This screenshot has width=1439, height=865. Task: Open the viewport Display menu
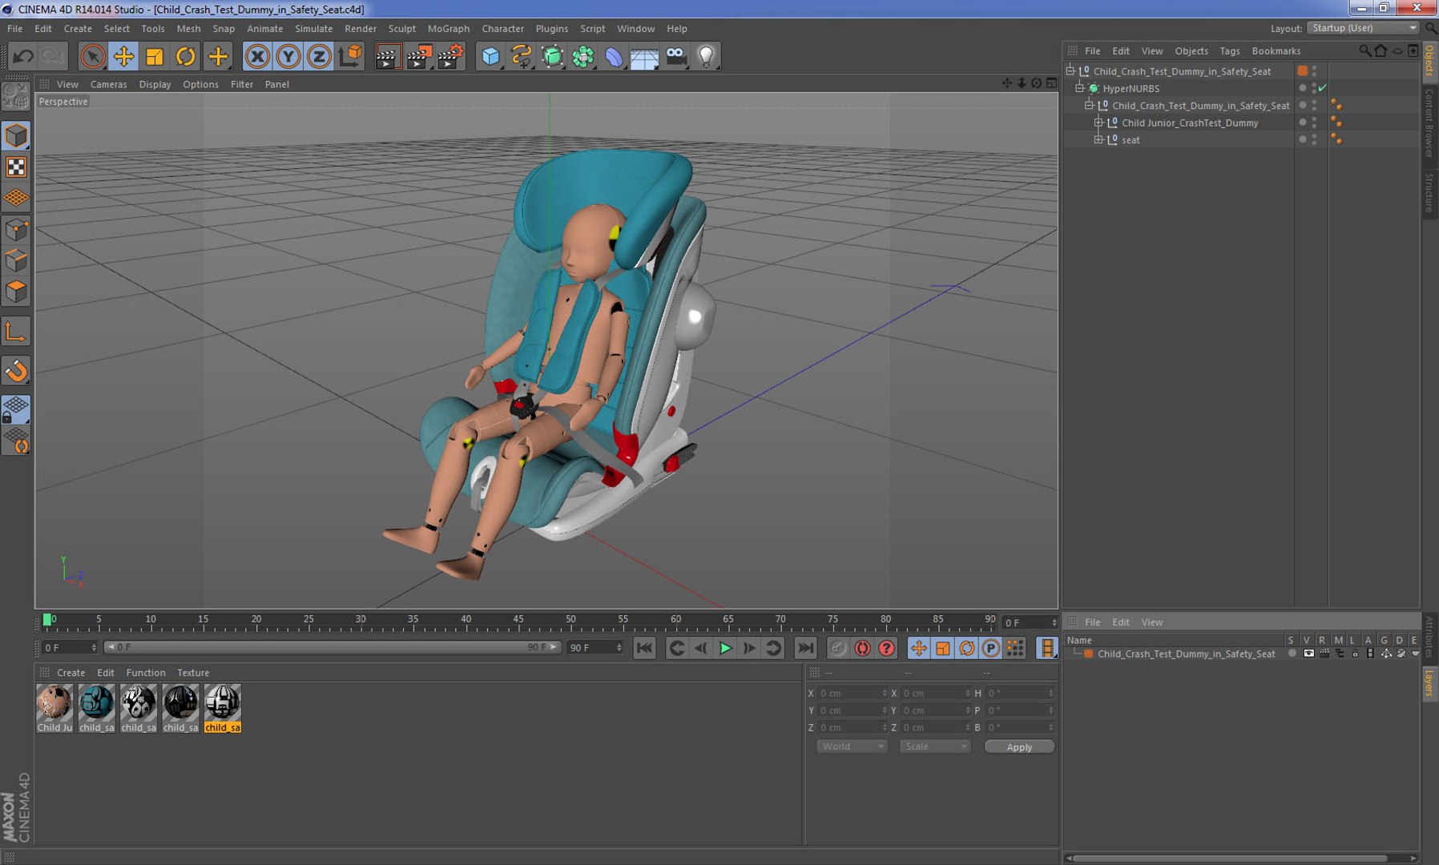pyautogui.click(x=155, y=84)
